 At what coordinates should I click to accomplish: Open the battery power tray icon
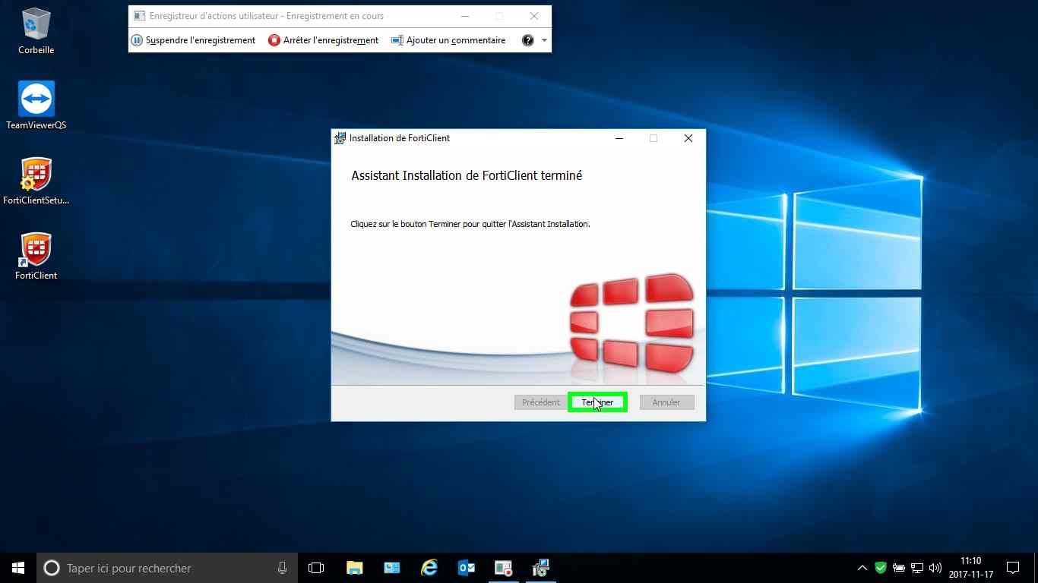899,568
